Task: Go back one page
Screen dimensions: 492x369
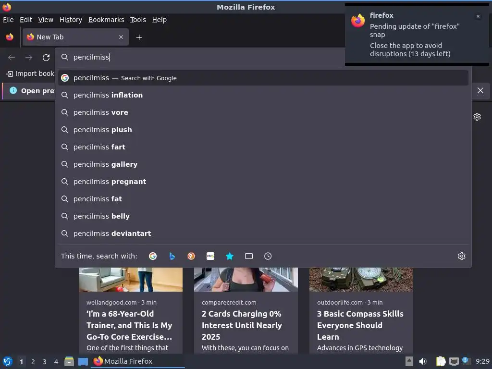Action: (x=12, y=58)
